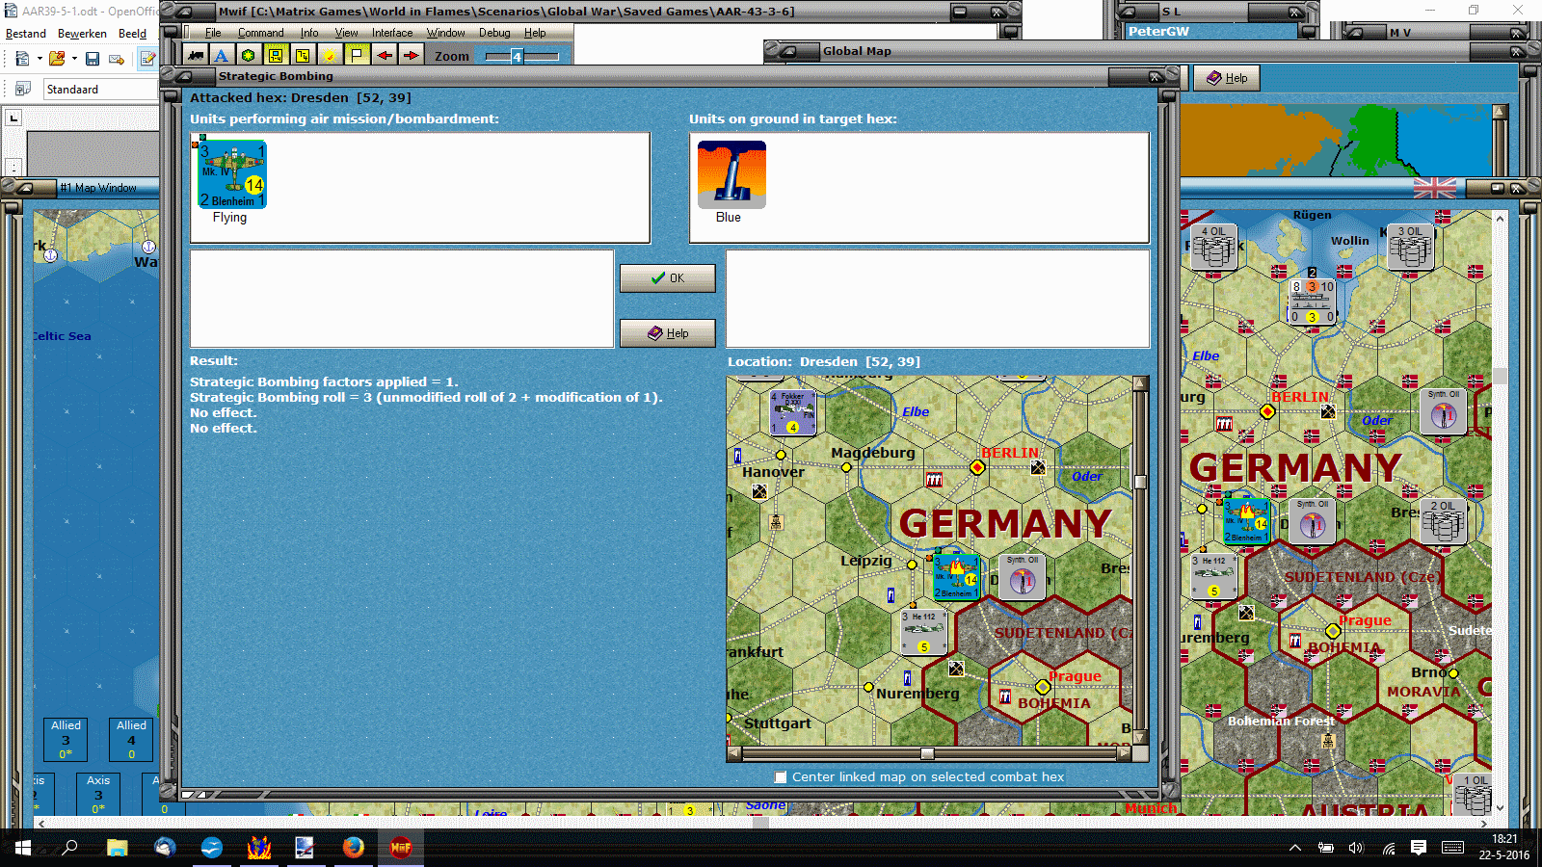Open OpenOffice Bestand menu
Image resolution: width=1542 pixels, height=867 pixels.
pos(26,33)
